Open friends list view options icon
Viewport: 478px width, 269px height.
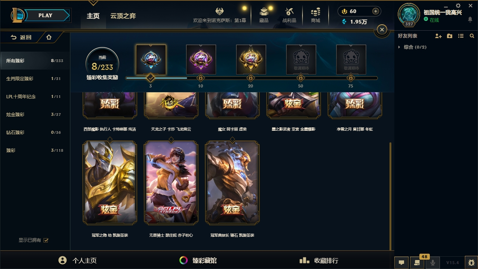point(461,36)
